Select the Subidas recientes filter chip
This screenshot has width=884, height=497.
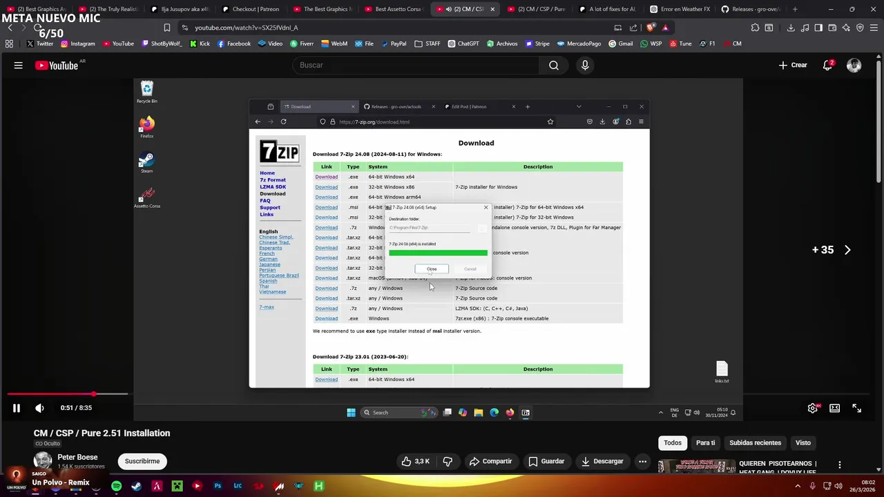pyautogui.click(x=755, y=442)
